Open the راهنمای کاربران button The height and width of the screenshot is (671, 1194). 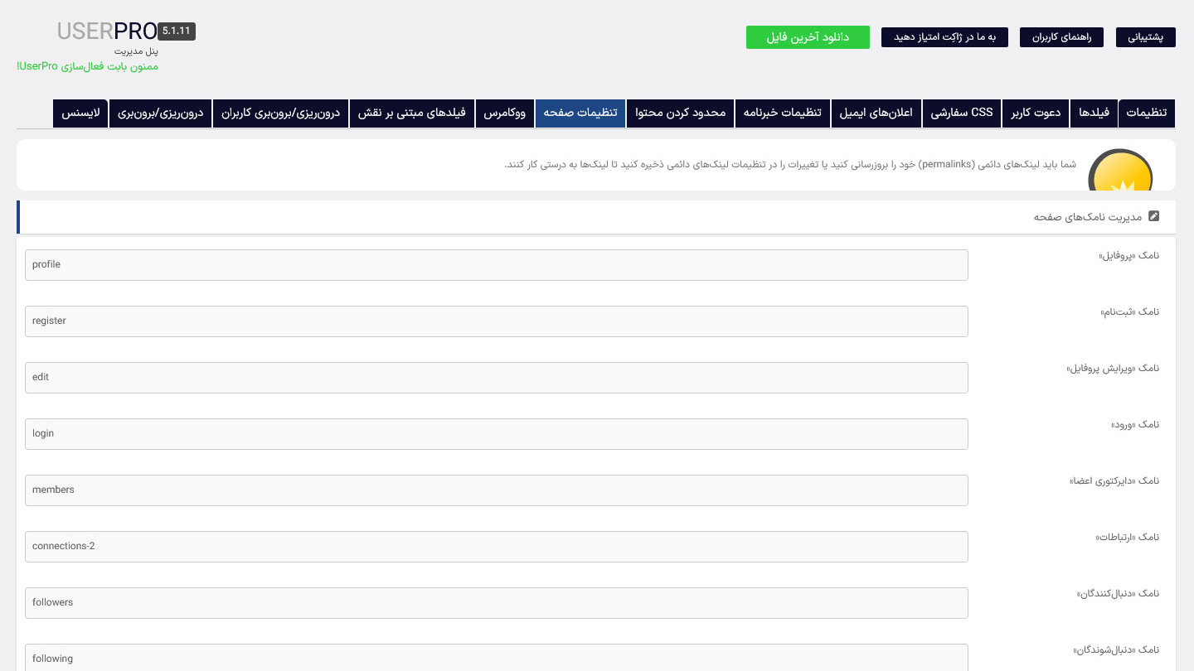pos(1061,37)
